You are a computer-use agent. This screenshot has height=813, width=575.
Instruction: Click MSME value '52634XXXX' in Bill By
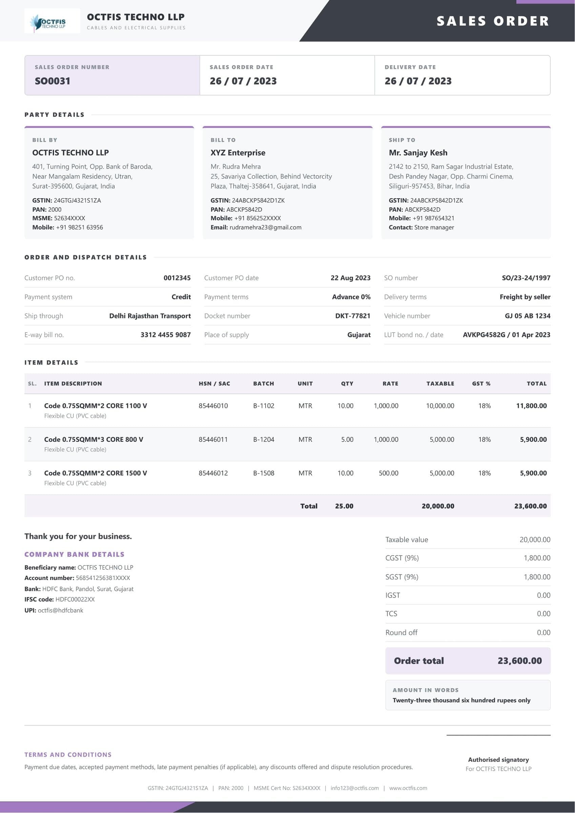69,218
